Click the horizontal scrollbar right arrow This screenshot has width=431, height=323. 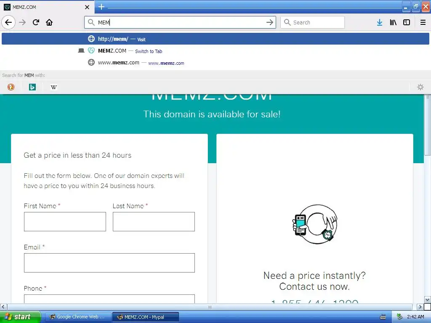[420, 307]
